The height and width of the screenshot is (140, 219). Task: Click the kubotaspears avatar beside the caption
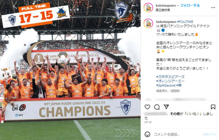148,23
